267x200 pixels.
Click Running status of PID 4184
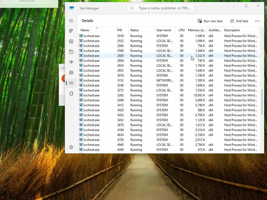(x=136, y=130)
